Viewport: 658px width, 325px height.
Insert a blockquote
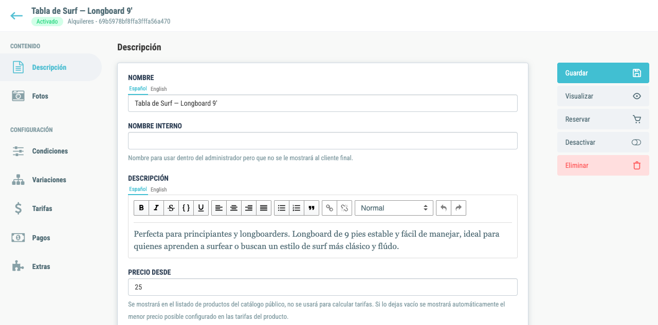pyautogui.click(x=312, y=208)
